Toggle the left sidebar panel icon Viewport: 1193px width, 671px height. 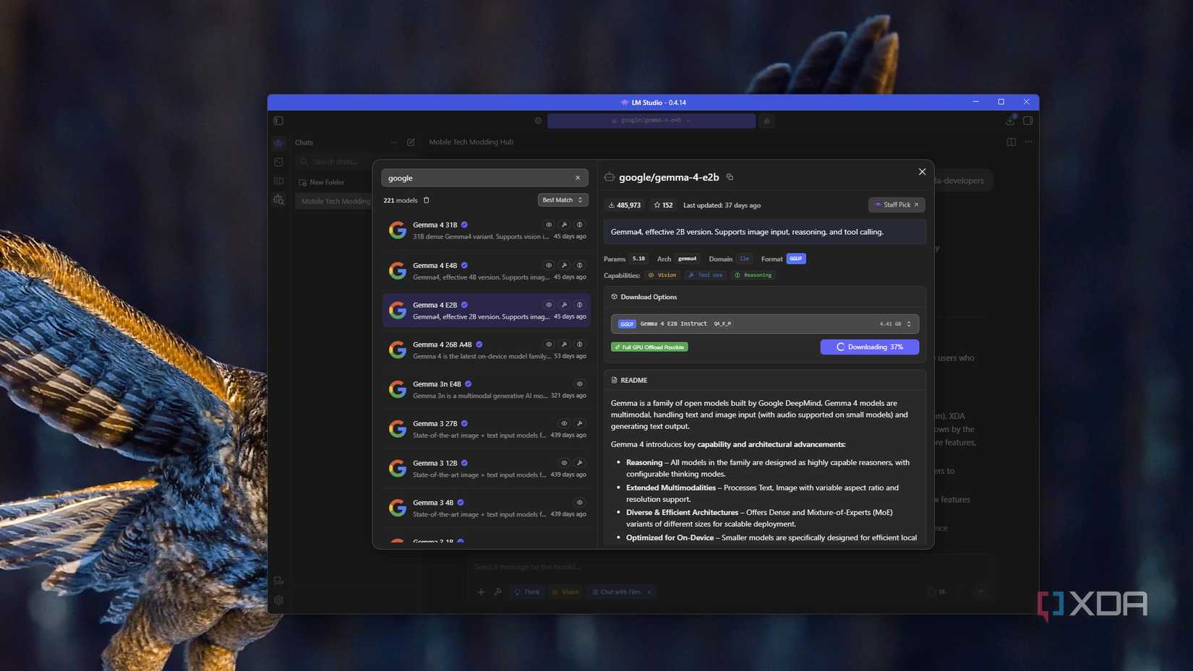(278, 121)
